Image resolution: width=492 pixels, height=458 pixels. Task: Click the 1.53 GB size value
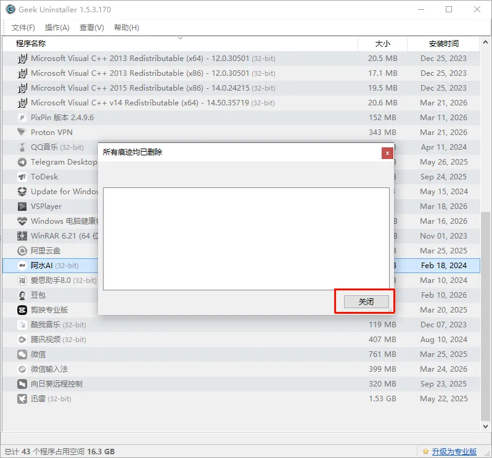tap(382, 399)
